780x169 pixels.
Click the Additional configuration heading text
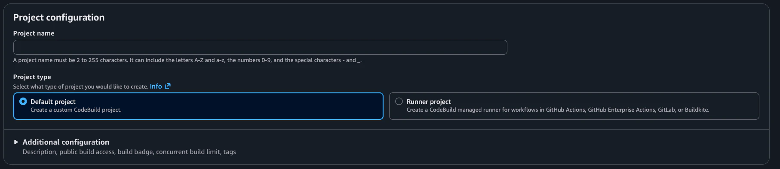point(66,142)
